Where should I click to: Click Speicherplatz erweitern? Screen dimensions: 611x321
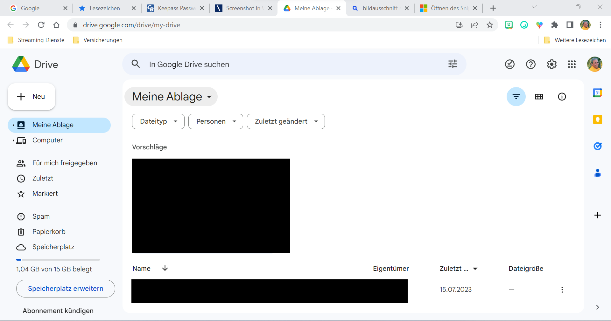[x=65, y=289]
